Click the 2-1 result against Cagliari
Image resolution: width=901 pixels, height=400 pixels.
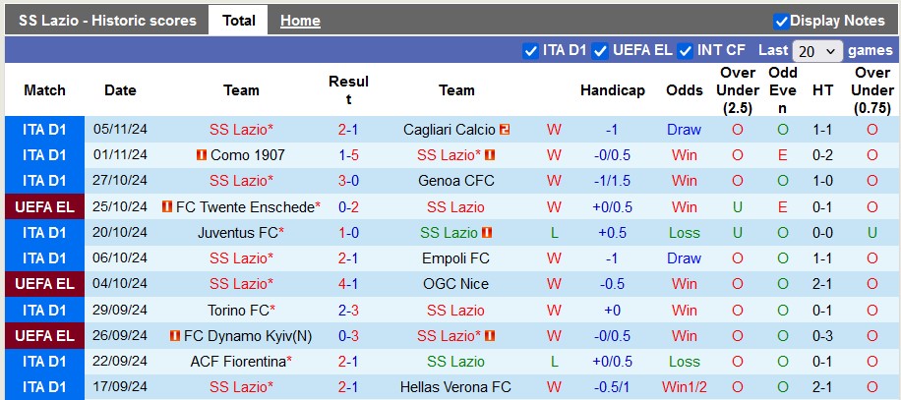(348, 130)
